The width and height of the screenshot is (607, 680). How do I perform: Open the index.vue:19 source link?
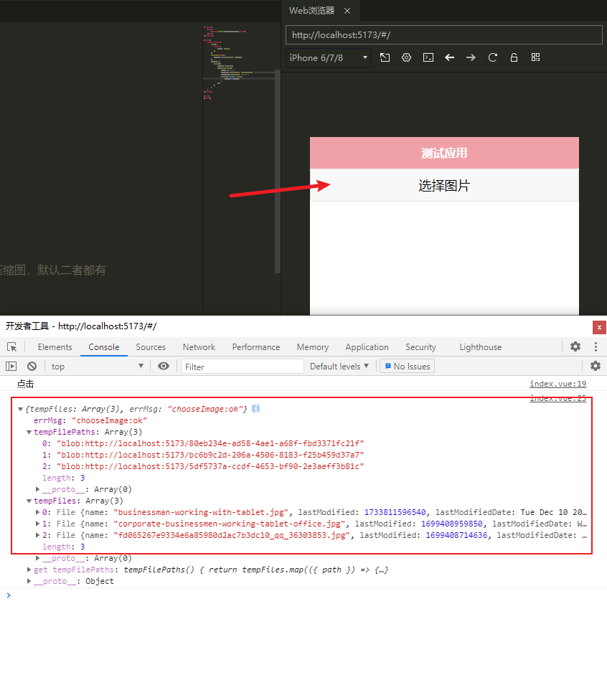558,384
